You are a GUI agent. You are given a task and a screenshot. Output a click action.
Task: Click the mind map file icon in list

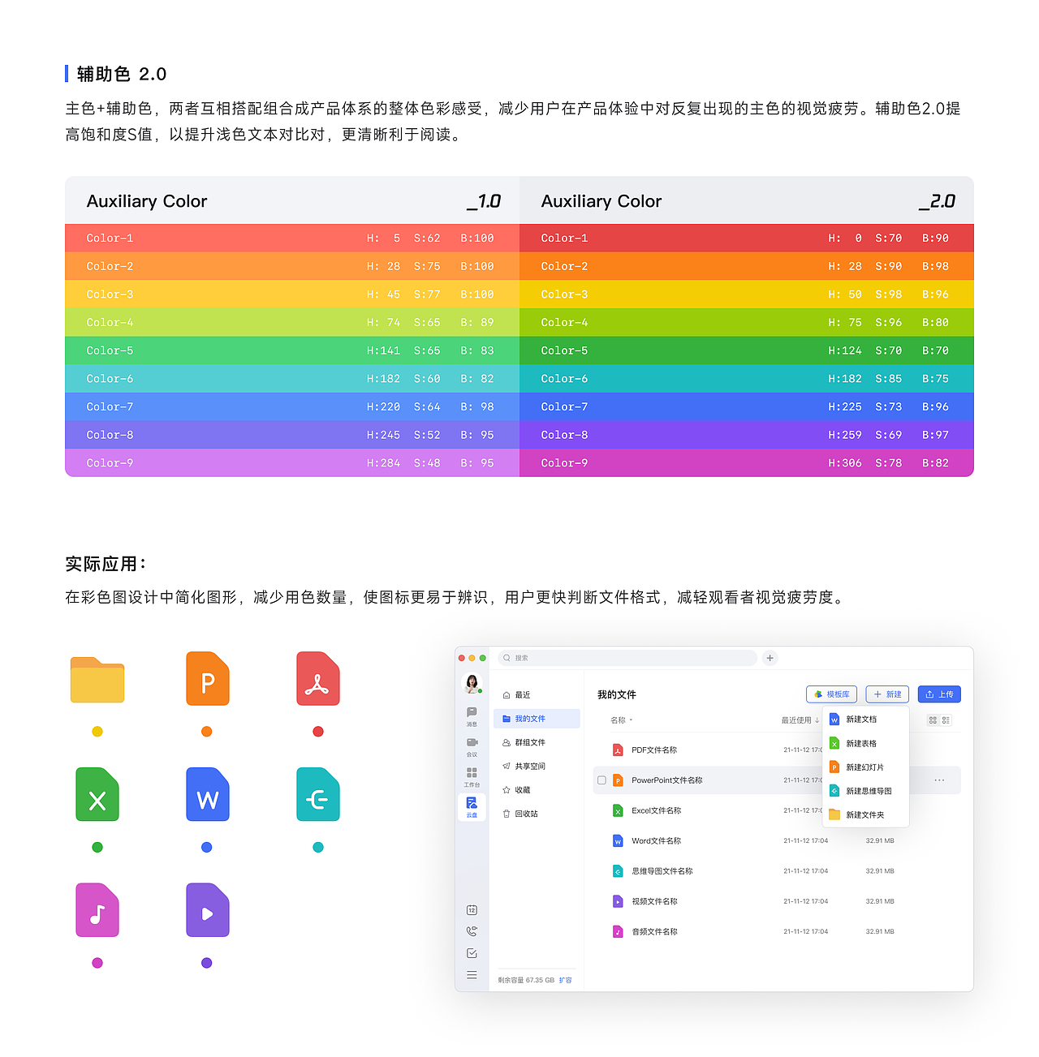(x=618, y=871)
